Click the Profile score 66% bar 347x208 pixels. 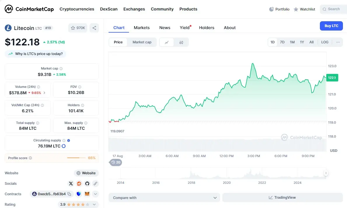point(76,158)
